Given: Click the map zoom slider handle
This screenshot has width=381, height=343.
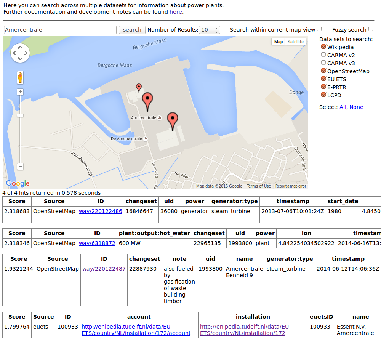Looking at the screenshot, I should coord(20,115).
